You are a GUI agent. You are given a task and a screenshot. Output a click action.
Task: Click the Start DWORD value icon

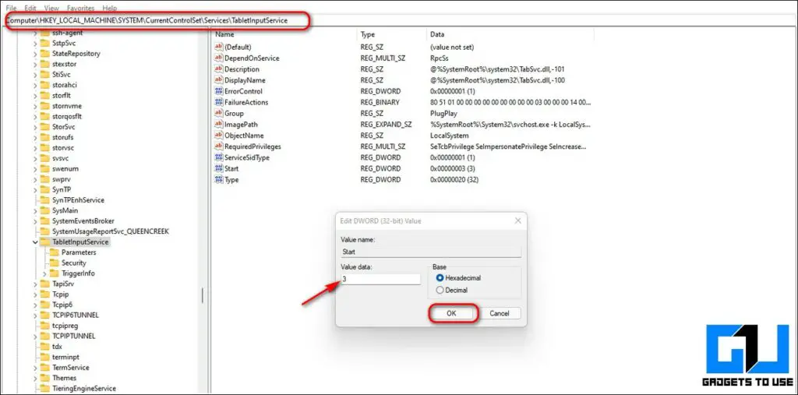coord(219,168)
